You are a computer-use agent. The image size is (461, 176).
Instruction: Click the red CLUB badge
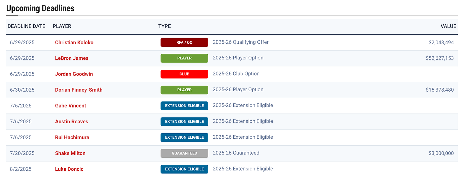click(184, 74)
